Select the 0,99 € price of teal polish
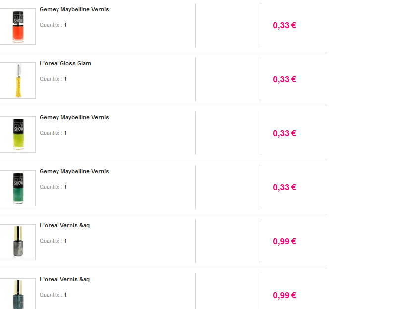406x309 pixels. tap(285, 295)
